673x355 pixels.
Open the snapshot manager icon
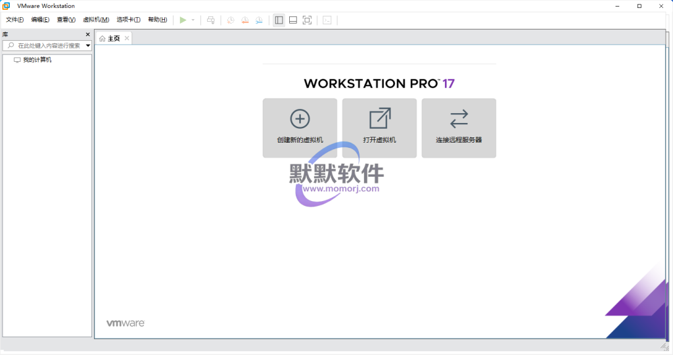[x=259, y=20]
